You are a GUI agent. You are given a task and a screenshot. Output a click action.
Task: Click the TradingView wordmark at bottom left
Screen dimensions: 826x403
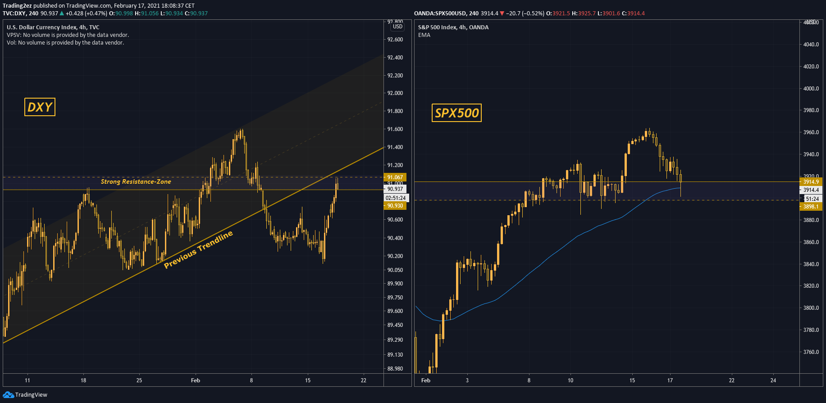click(x=31, y=395)
